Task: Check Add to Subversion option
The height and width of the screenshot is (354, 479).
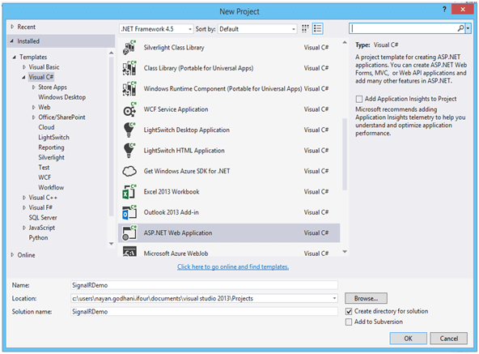Action: click(x=349, y=322)
